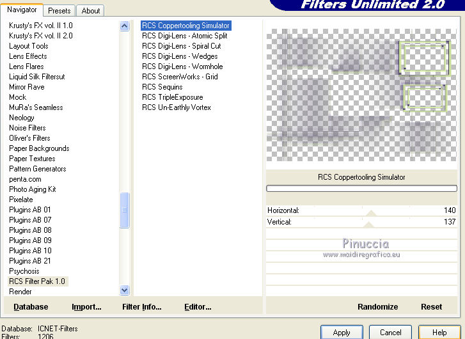Click the Database button
The height and width of the screenshot is (339, 465).
pos(31,306)
